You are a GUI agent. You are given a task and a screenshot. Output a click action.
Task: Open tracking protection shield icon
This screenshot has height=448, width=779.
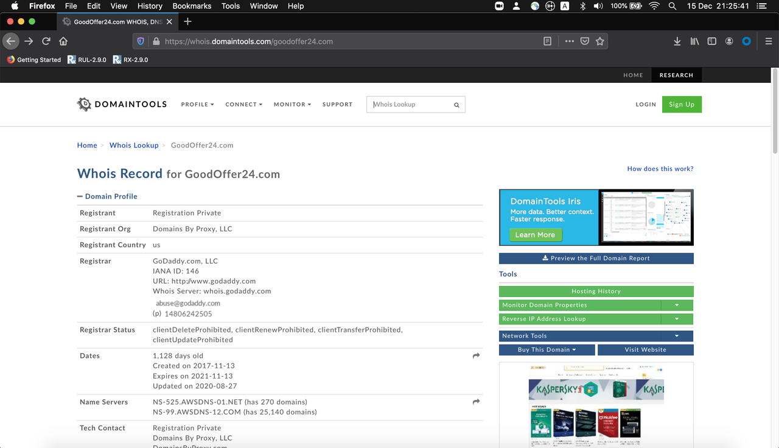(x=141, y=41)
